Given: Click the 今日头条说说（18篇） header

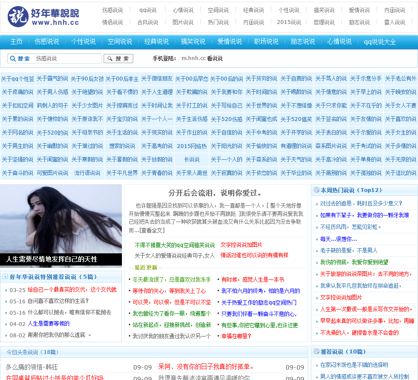Looking at the screenshot, I should [x=33, y=352].
